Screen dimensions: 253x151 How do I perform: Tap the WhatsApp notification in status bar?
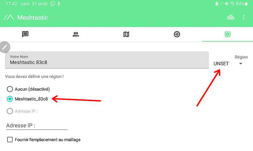click(x=53, y=4)
